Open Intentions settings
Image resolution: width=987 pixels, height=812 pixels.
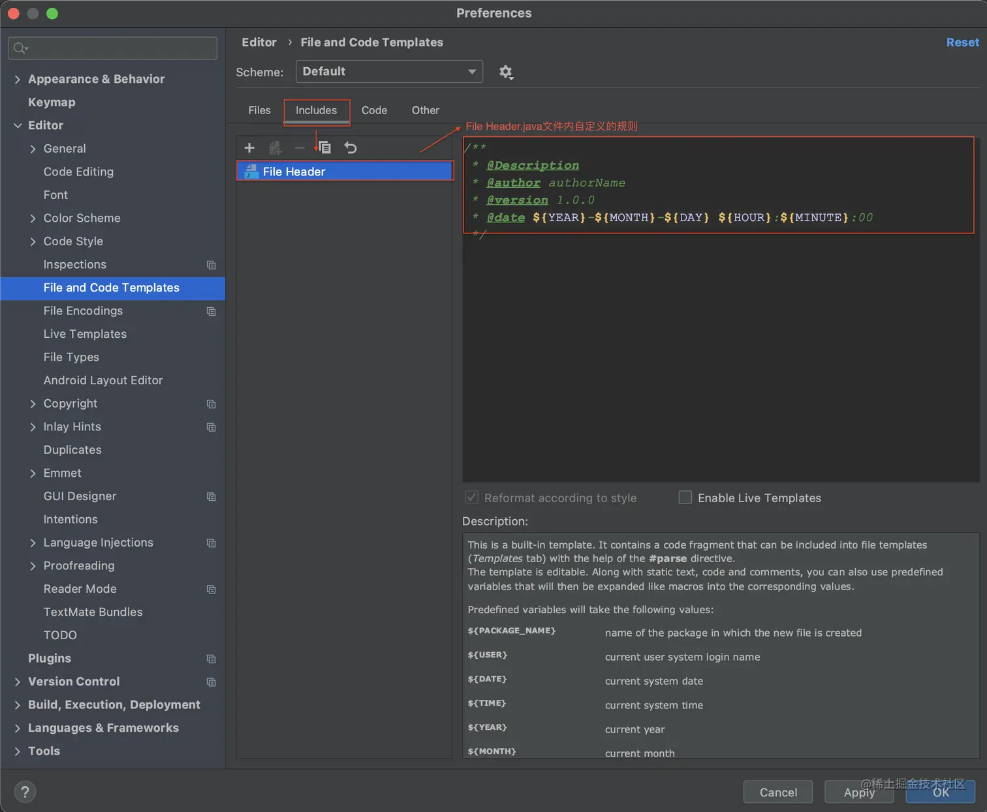[70, 519]
